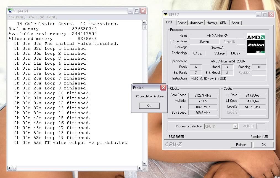Click the Instructions field MMX, 3DNow!, SSE

point(228,78)
